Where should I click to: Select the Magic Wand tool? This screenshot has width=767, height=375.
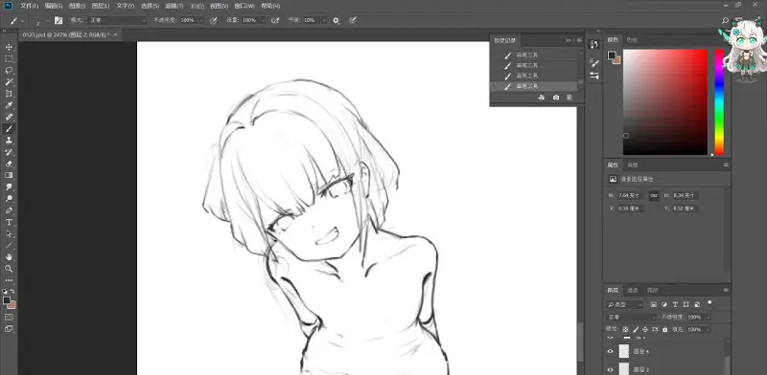click(9, 82)
